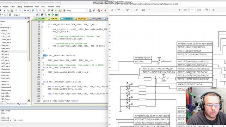The width and height of the screenshot is (226, 127).
Task: Open the SVCS menu
Action: pos(43,7)
